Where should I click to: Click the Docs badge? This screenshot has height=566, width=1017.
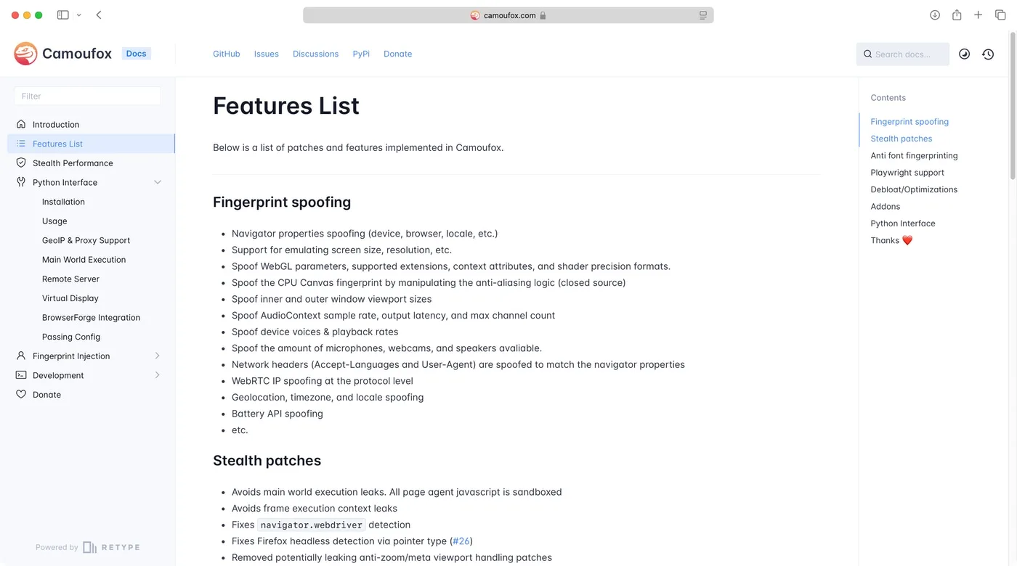(136, 54)
